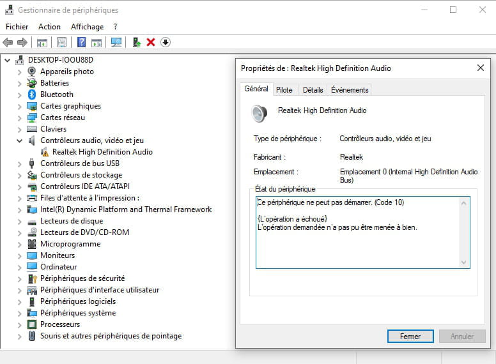This screenshot has width=496, height=364.
Task: Scan for hardware changes with the monitor icon
Action: coord(116,42)
